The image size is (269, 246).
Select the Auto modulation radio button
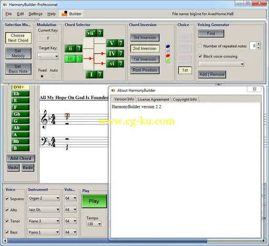click(x=54, y=76)
